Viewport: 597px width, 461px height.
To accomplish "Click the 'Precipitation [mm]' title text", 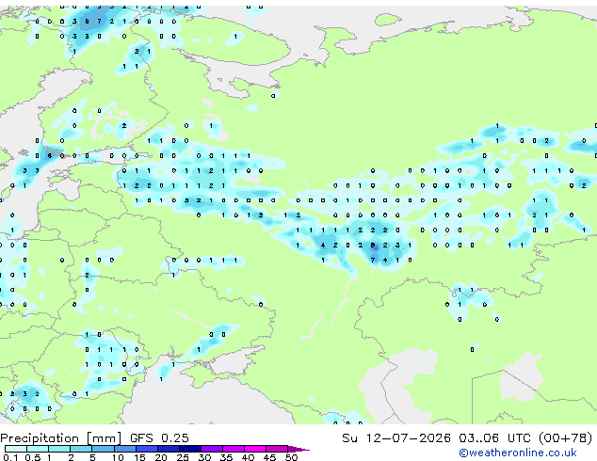I will pos(61,438).
